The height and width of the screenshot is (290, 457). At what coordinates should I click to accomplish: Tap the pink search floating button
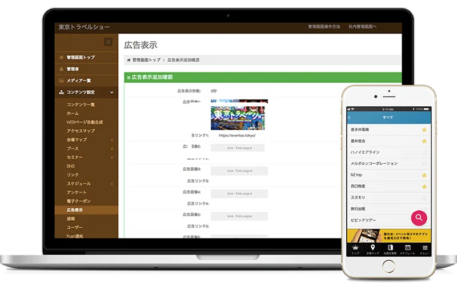419,217
